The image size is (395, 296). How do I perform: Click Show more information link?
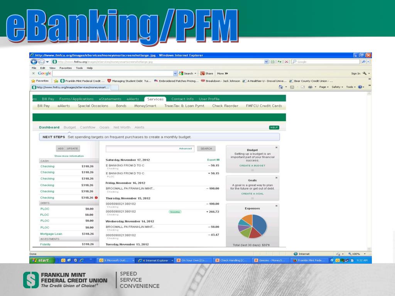point(69,156)
